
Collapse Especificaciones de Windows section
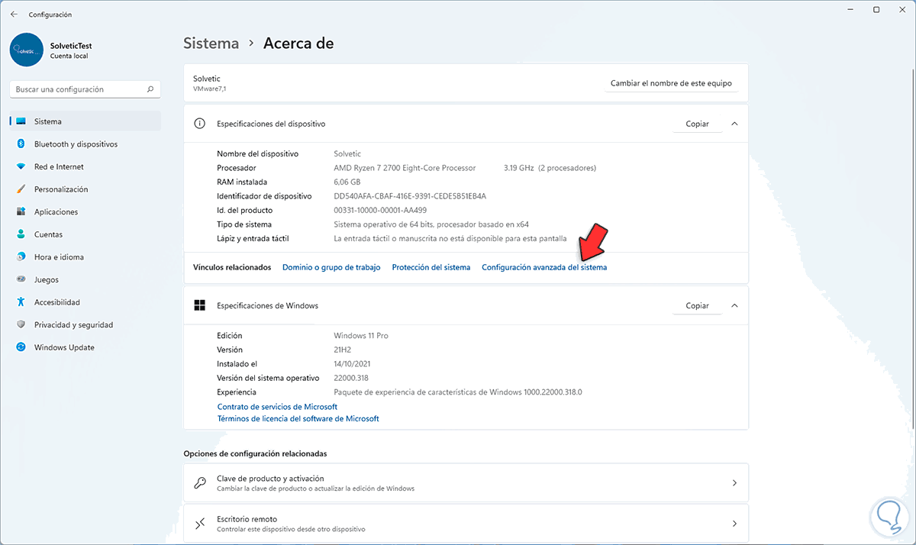(734, 305)
